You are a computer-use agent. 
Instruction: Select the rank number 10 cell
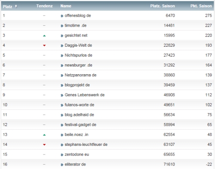5,105
